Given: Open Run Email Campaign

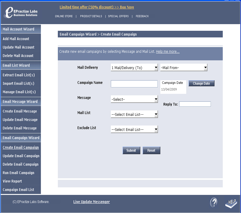Looking at the screenshot, I should pyautogui.click(x=18, y=173).
